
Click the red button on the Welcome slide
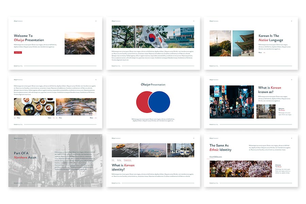click(18, 52)
